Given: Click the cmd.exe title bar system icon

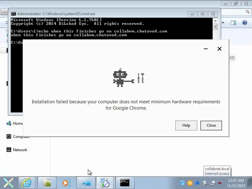Looking at the screenshot, I should click(x=14, y=14).
